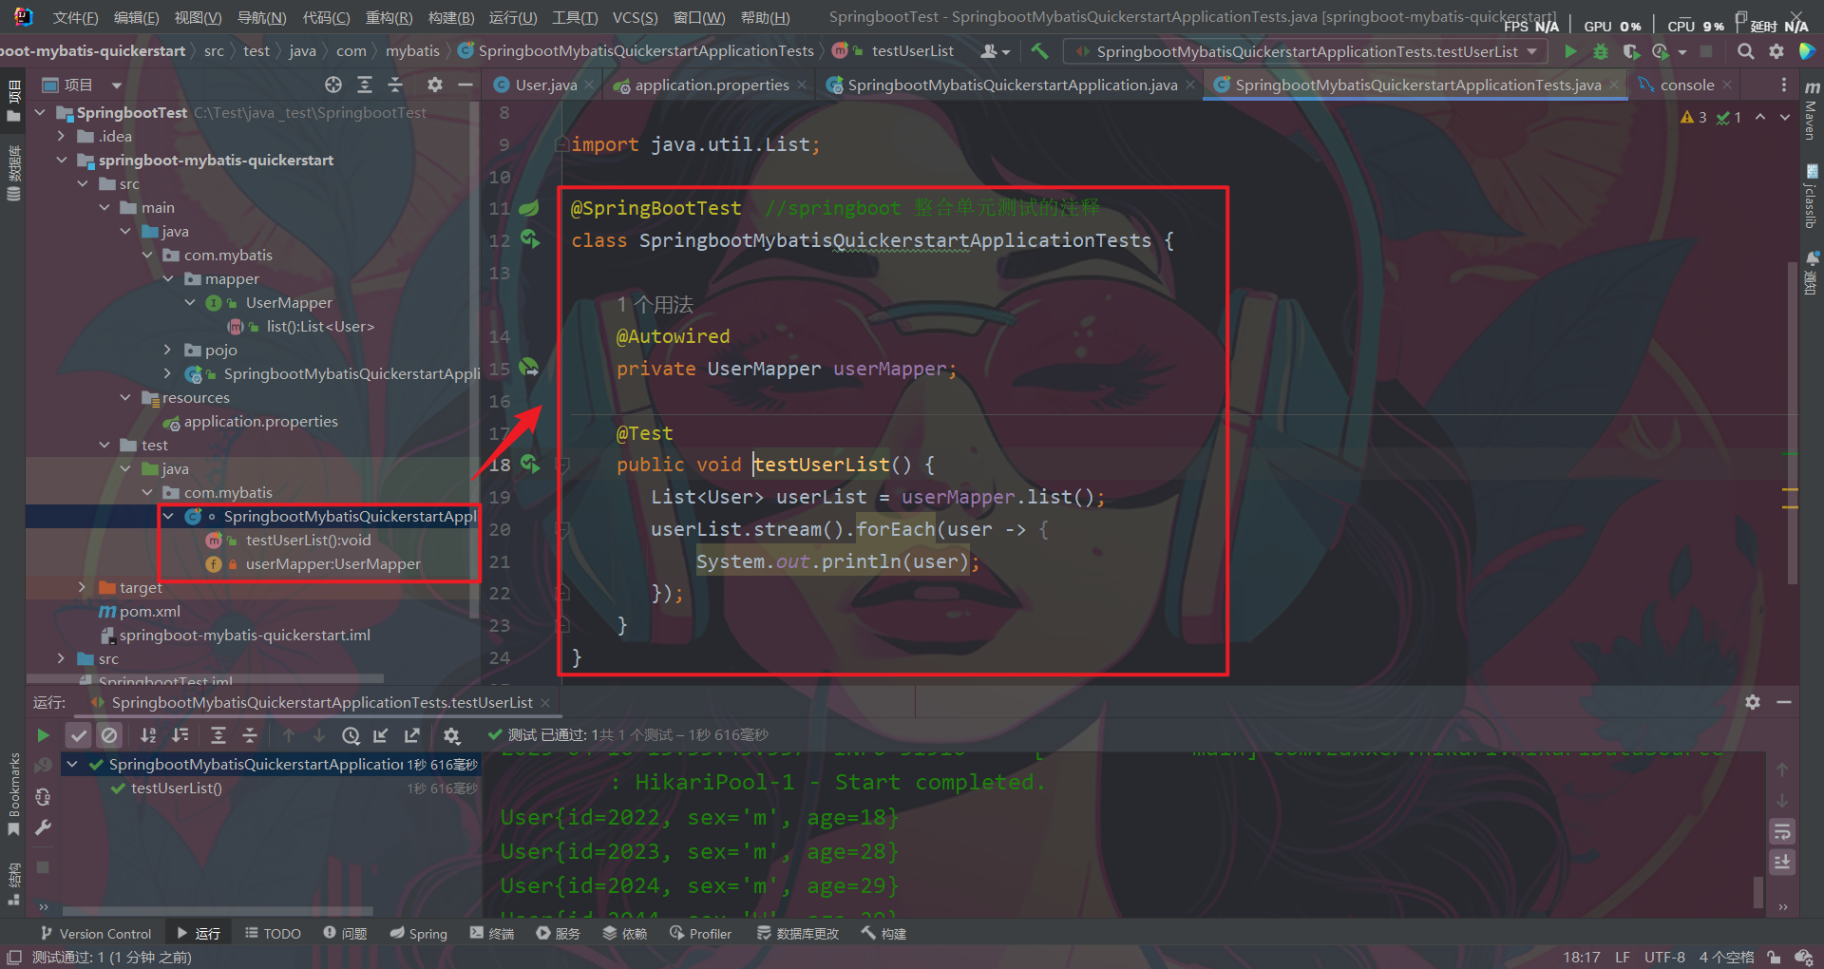Build project with the hammer icon
Screen dimensions: 1824x969
click(1040, 51)
